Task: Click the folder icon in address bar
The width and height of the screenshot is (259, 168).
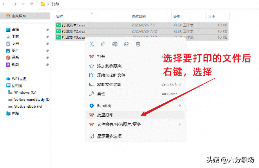Action: 43,4
